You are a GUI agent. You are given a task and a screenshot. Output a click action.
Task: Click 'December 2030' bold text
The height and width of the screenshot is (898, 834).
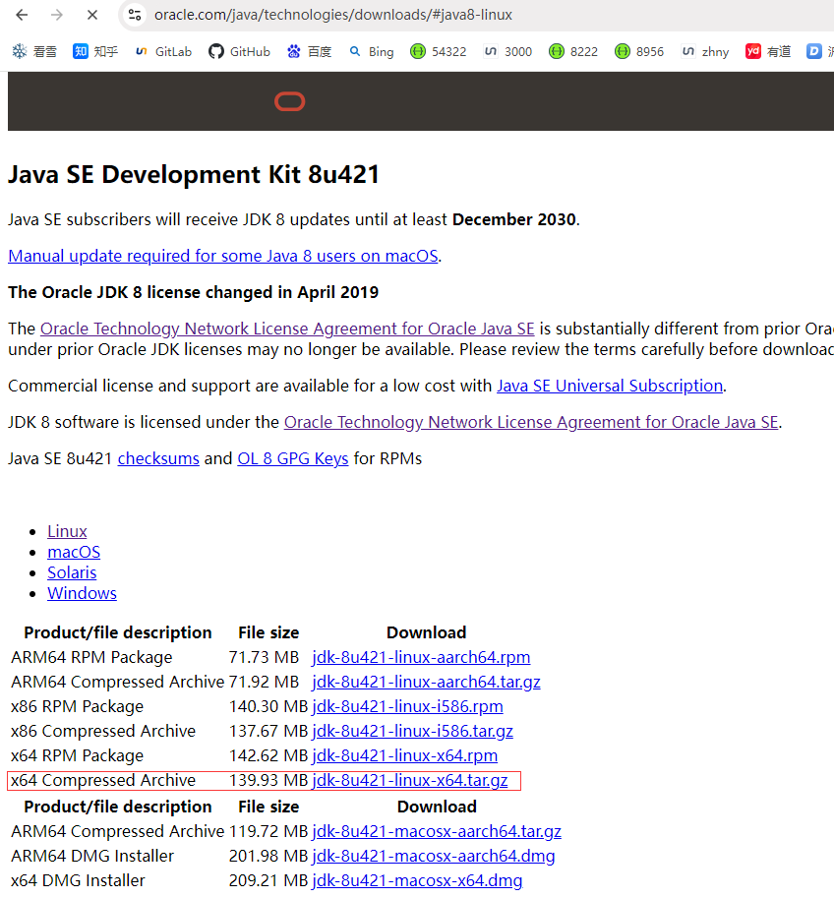[513, 220]
